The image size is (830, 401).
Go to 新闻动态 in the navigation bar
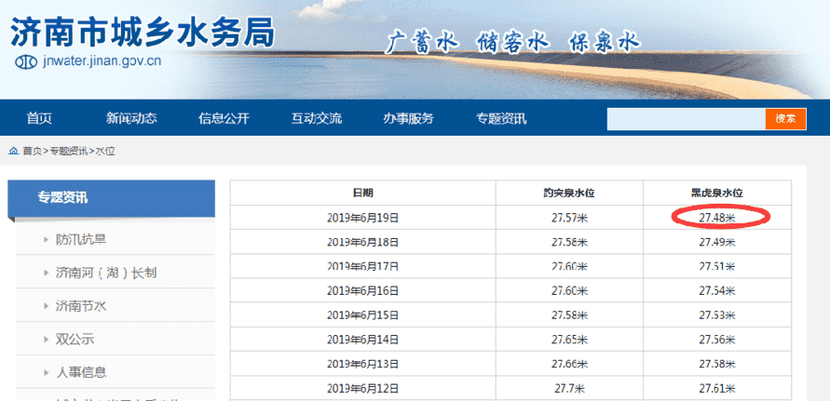[x=131, y=118]
